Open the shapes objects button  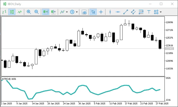(156, 12)
